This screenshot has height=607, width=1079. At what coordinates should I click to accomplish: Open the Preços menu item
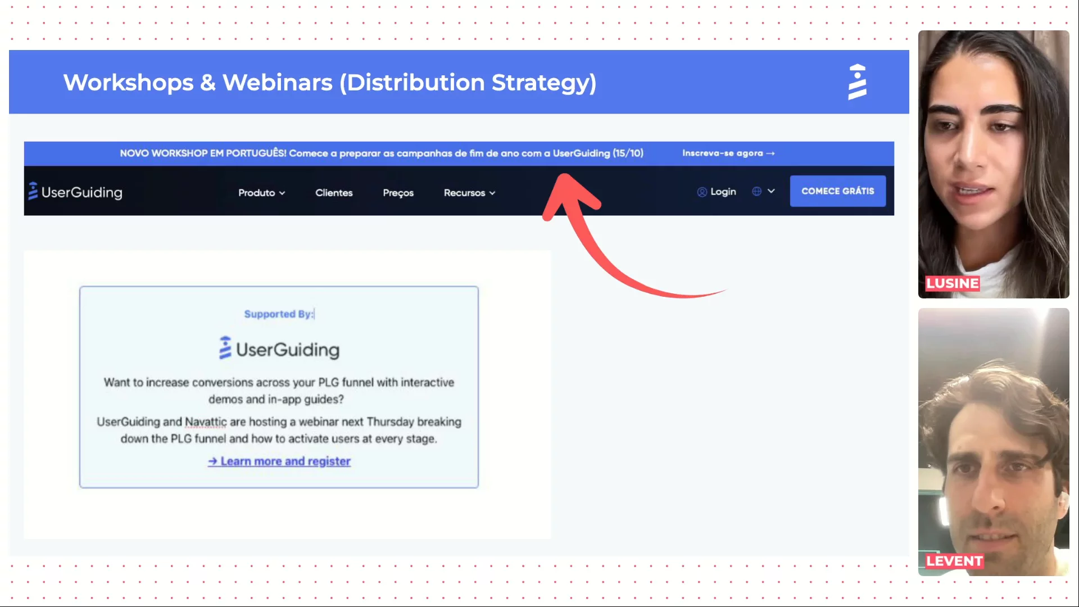[398, 193]
